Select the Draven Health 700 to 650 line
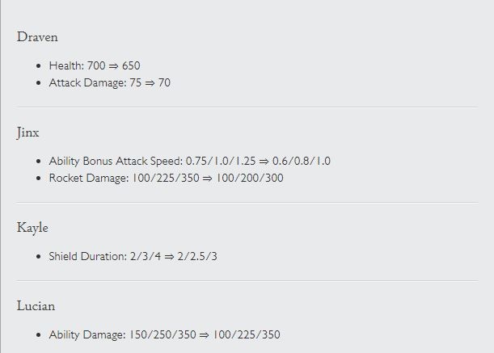 95,65
